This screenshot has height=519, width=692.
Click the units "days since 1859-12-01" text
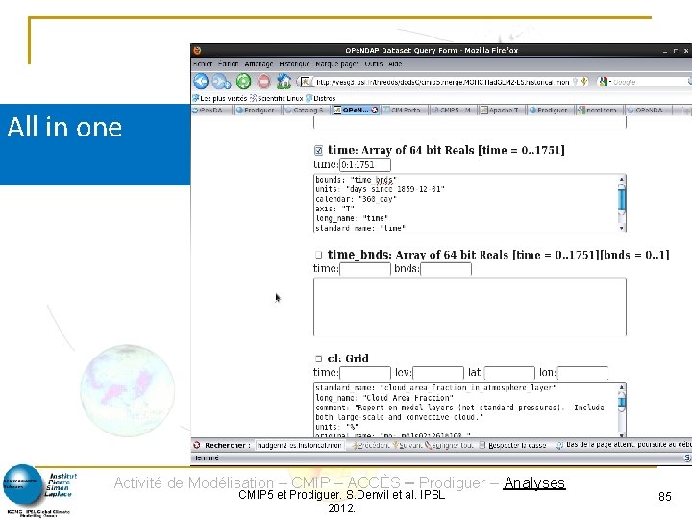pos(380,189)
